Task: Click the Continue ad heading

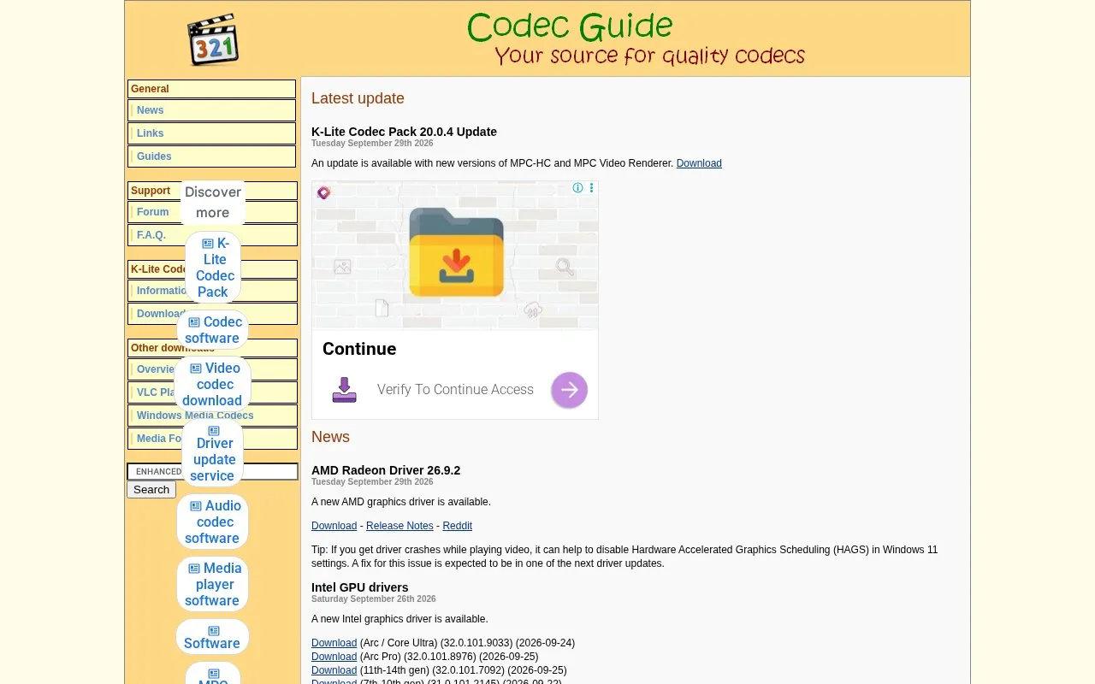Action: coord(359,349)
